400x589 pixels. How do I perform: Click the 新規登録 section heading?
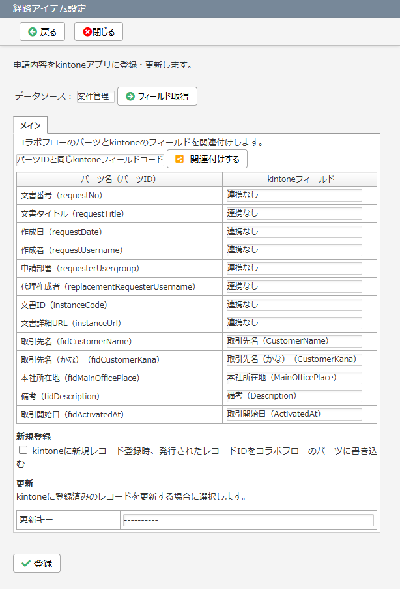pos(34,436)
